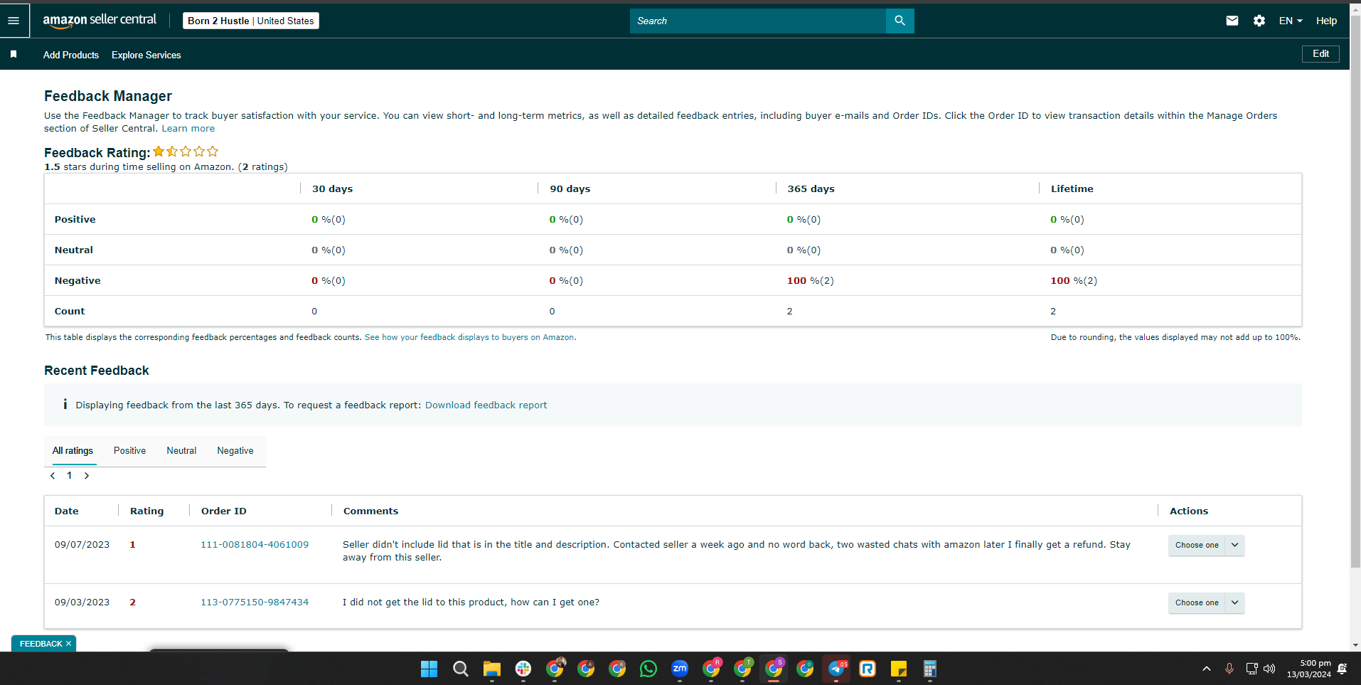Click the comment 'I did not get the lid'
The image size is (1361, 685).
[x=471, y=602]
